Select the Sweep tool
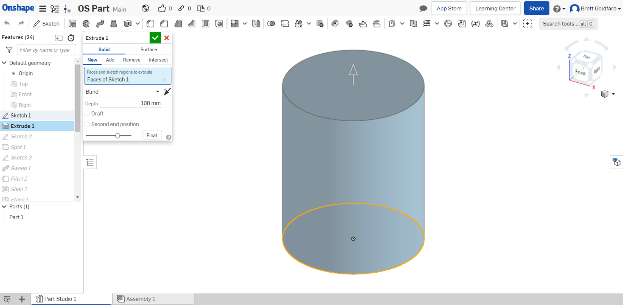The height and width of the screenshot is (305, 623). coord(100,23)
